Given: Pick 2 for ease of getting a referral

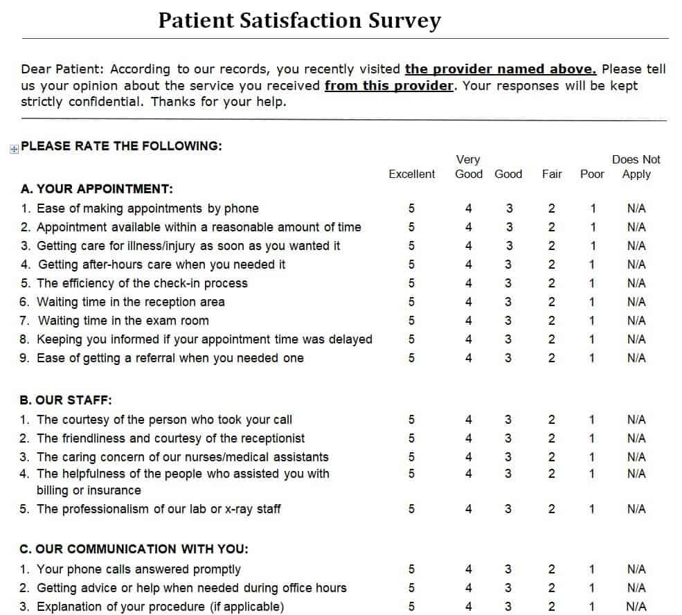Looking at the screenshot, I should pyautogui.click(x=552, y=358).
